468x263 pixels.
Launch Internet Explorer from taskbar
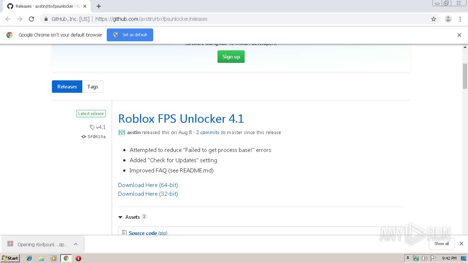pyautogui.click(x=29, y=258)
